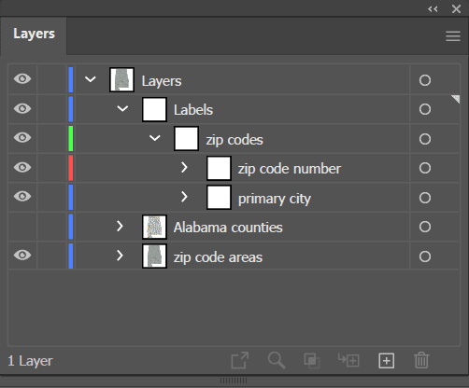Show the Alabama counties layer visibility
The height and width of the screenshot is (388, 469).
tap(22, 227)
